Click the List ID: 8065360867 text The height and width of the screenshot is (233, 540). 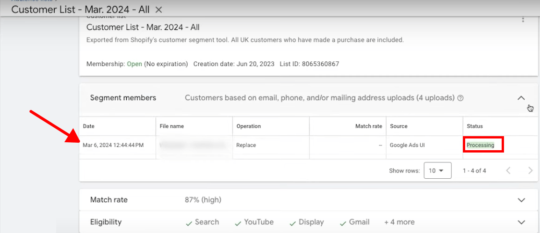[x=310, y=64]
